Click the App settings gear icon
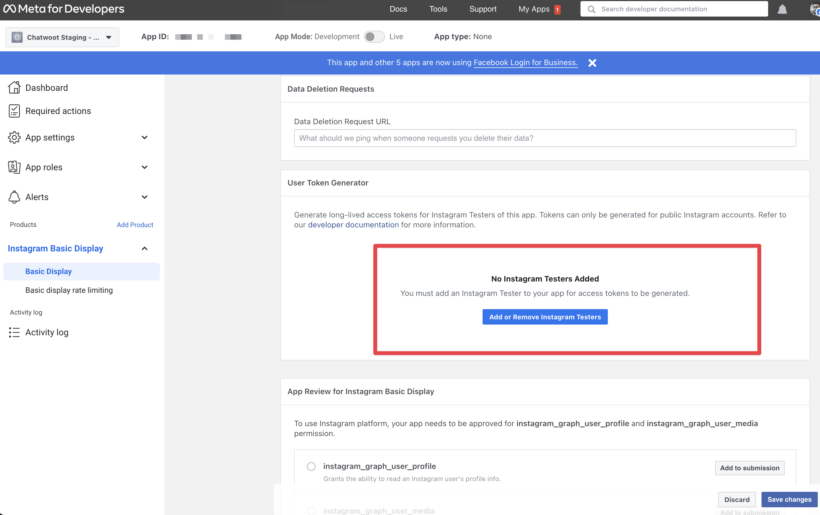820x515 pixels. coord(14,137)
